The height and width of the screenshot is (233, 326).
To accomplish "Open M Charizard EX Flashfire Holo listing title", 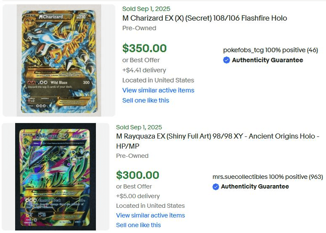I will 204,18.
